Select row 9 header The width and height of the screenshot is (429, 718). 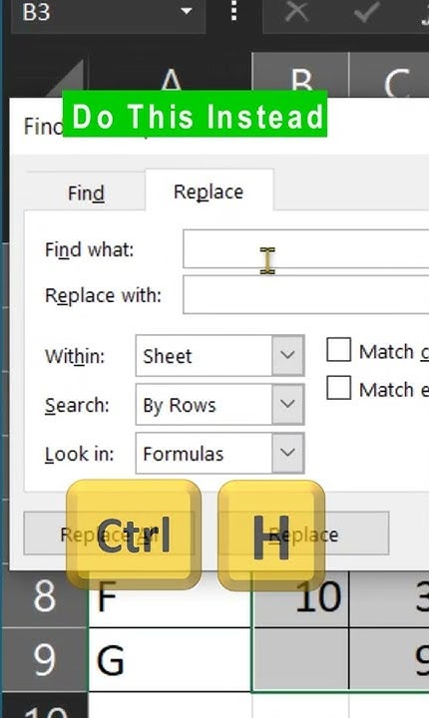pyautogui.click(x=44, y=659)
